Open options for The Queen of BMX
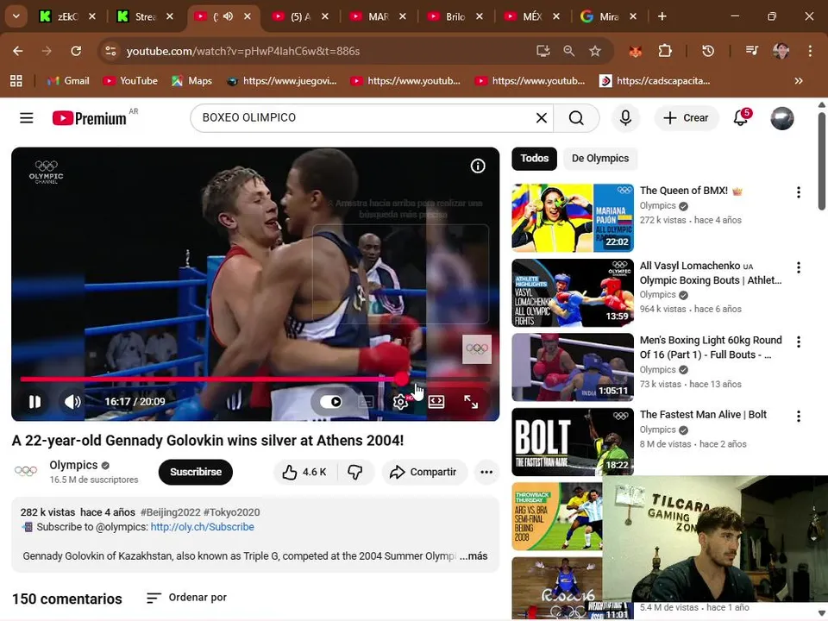828x621 pixels. pyautogui.click(x=799, y=192)
